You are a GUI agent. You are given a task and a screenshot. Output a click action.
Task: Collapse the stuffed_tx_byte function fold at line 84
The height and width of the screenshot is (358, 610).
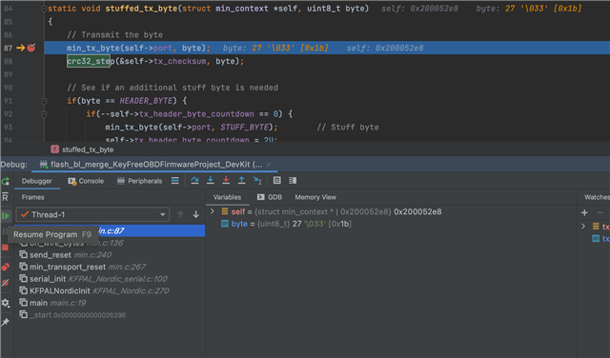click(44, 9)
